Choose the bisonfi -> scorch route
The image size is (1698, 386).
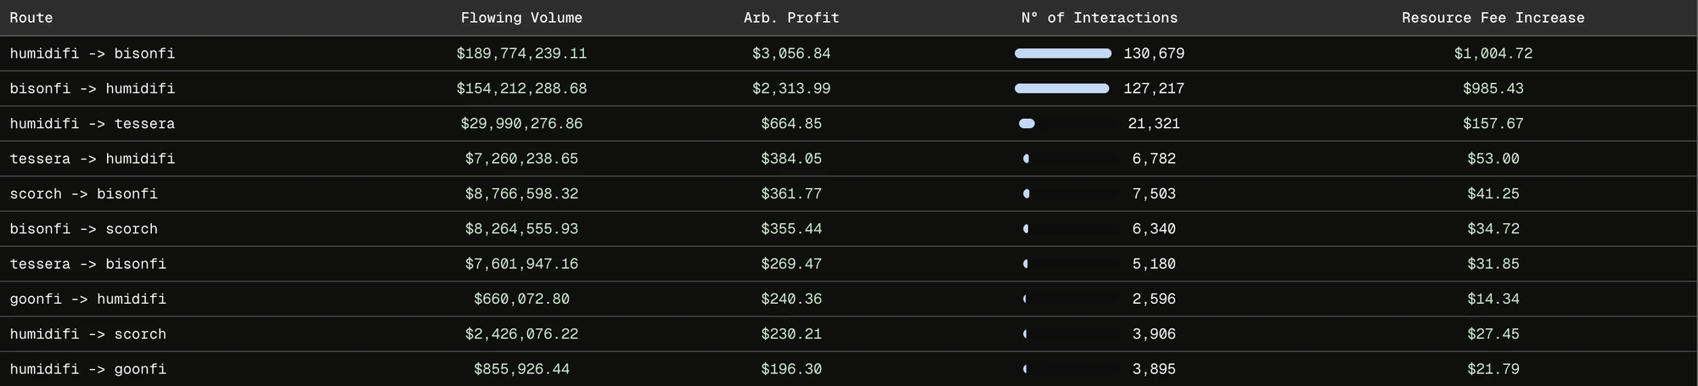[x=849, y=229]
